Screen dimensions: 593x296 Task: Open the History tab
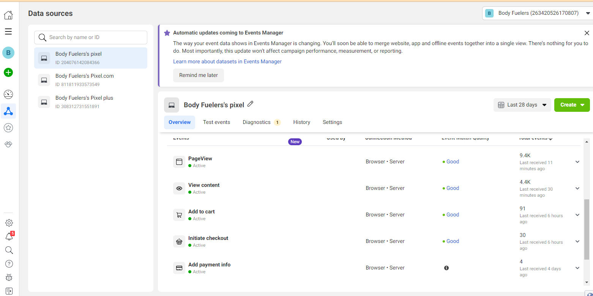(302, 122)
